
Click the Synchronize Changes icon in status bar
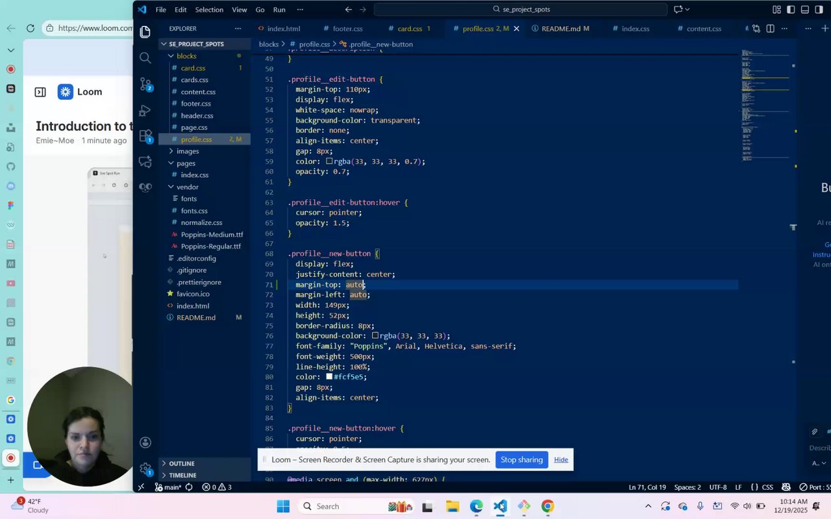pyautogui.click(x=189, y=487)
